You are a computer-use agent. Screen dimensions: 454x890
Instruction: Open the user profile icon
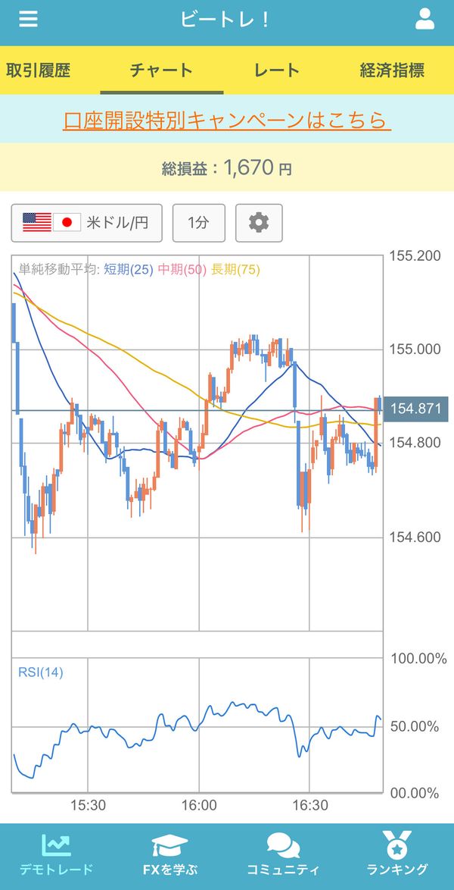[x=424, y=19]
